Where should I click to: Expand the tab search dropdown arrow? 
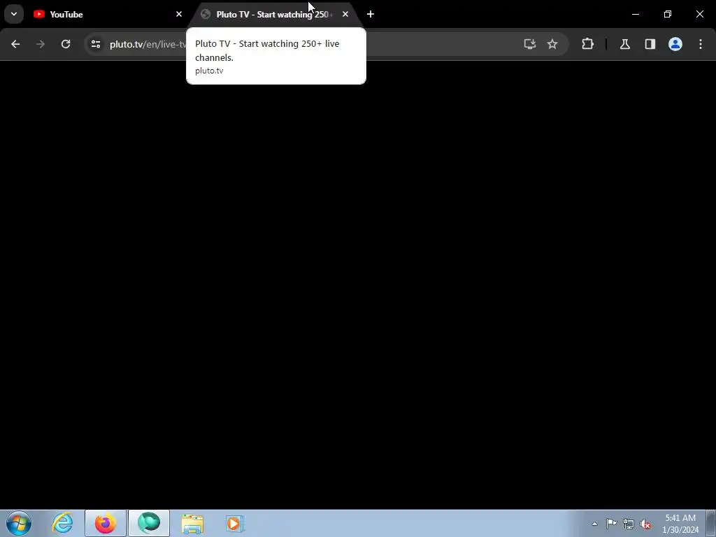(14, 14)
